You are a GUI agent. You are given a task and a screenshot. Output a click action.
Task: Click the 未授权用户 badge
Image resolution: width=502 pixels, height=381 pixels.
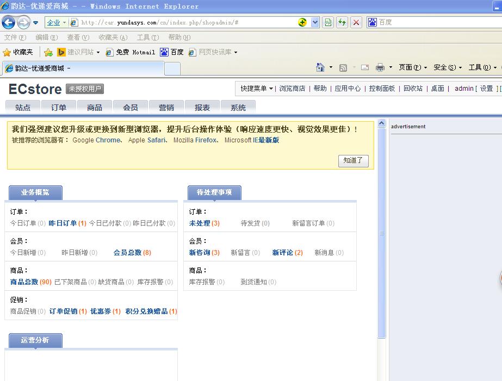85,89
